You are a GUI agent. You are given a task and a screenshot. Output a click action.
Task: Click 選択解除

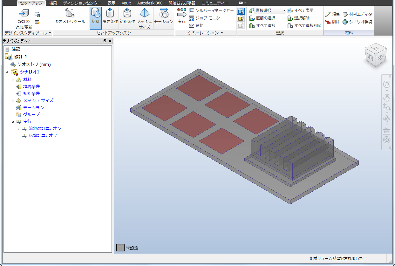tap(298, 18)
